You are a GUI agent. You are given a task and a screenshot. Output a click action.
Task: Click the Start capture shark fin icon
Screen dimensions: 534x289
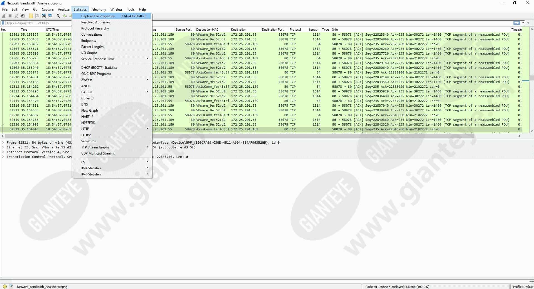click(x=4, y=16)
